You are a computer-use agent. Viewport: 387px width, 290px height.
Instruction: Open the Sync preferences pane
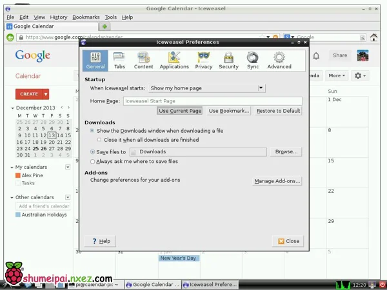pos(253,61)
